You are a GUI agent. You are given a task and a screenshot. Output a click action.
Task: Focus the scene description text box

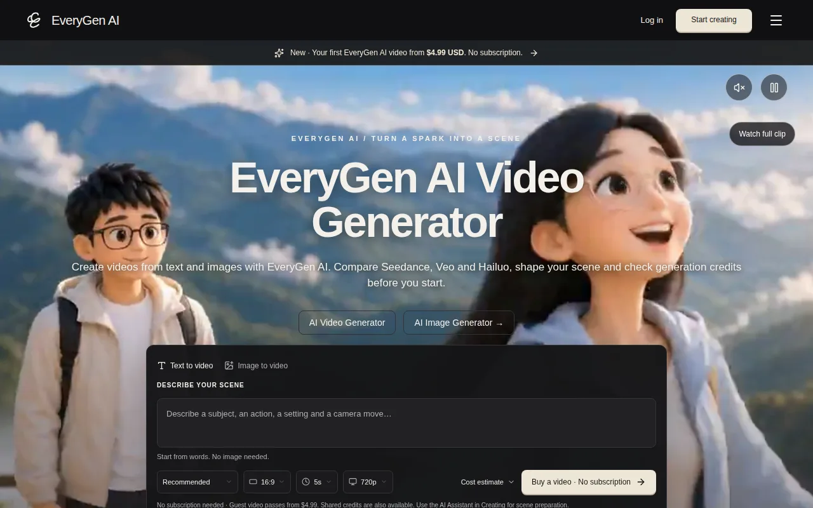pyautogui.click(x=406, y=423)
